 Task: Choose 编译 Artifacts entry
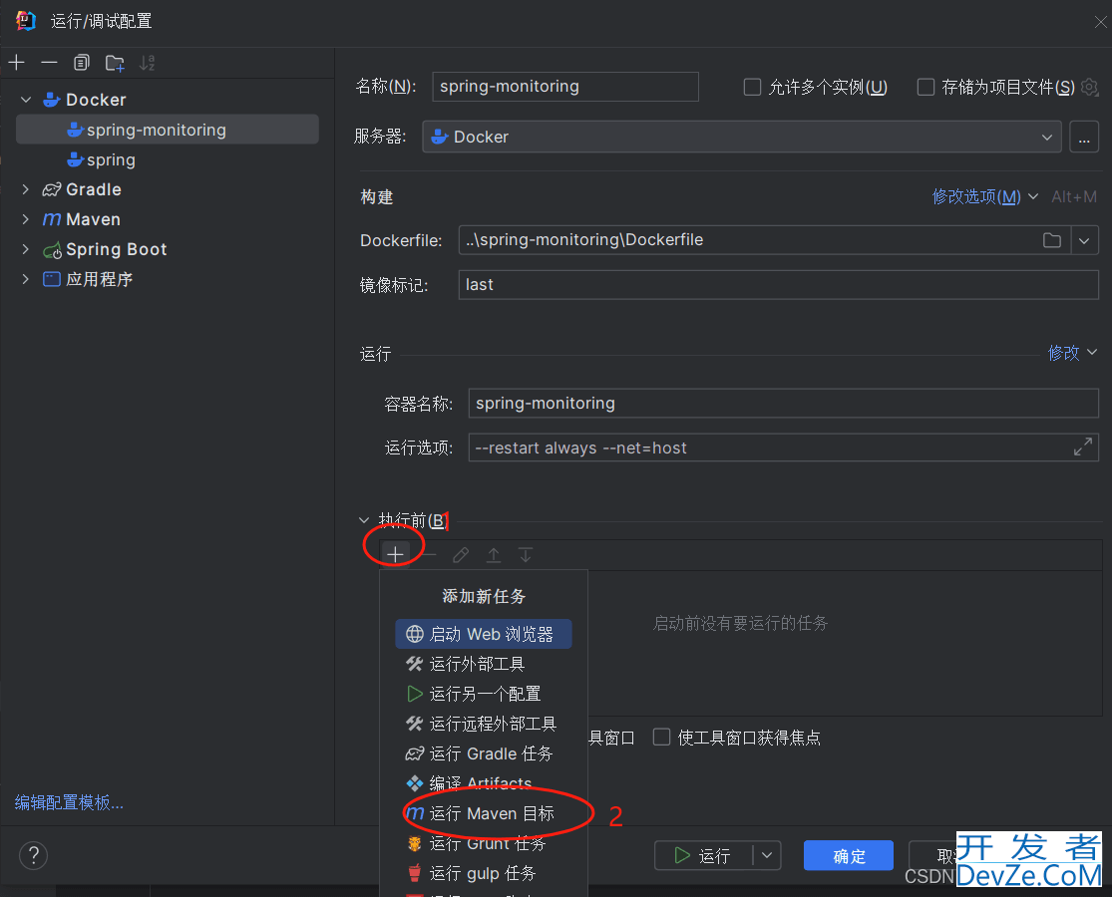click(484, 783)
